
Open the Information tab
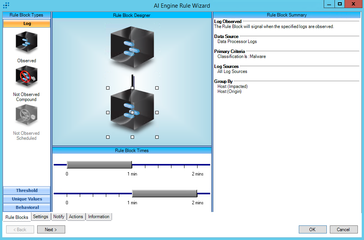(x=99, y=217)
